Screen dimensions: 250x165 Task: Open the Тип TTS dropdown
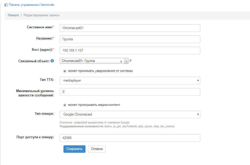point(130,81)
